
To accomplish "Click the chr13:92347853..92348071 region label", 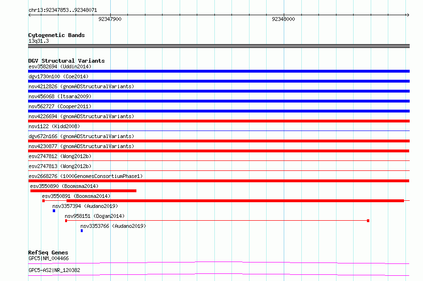I will point(63,10).
